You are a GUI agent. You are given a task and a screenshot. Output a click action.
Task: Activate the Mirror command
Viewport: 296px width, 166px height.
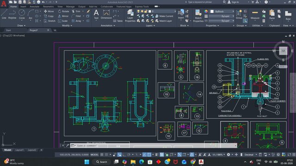63,16
